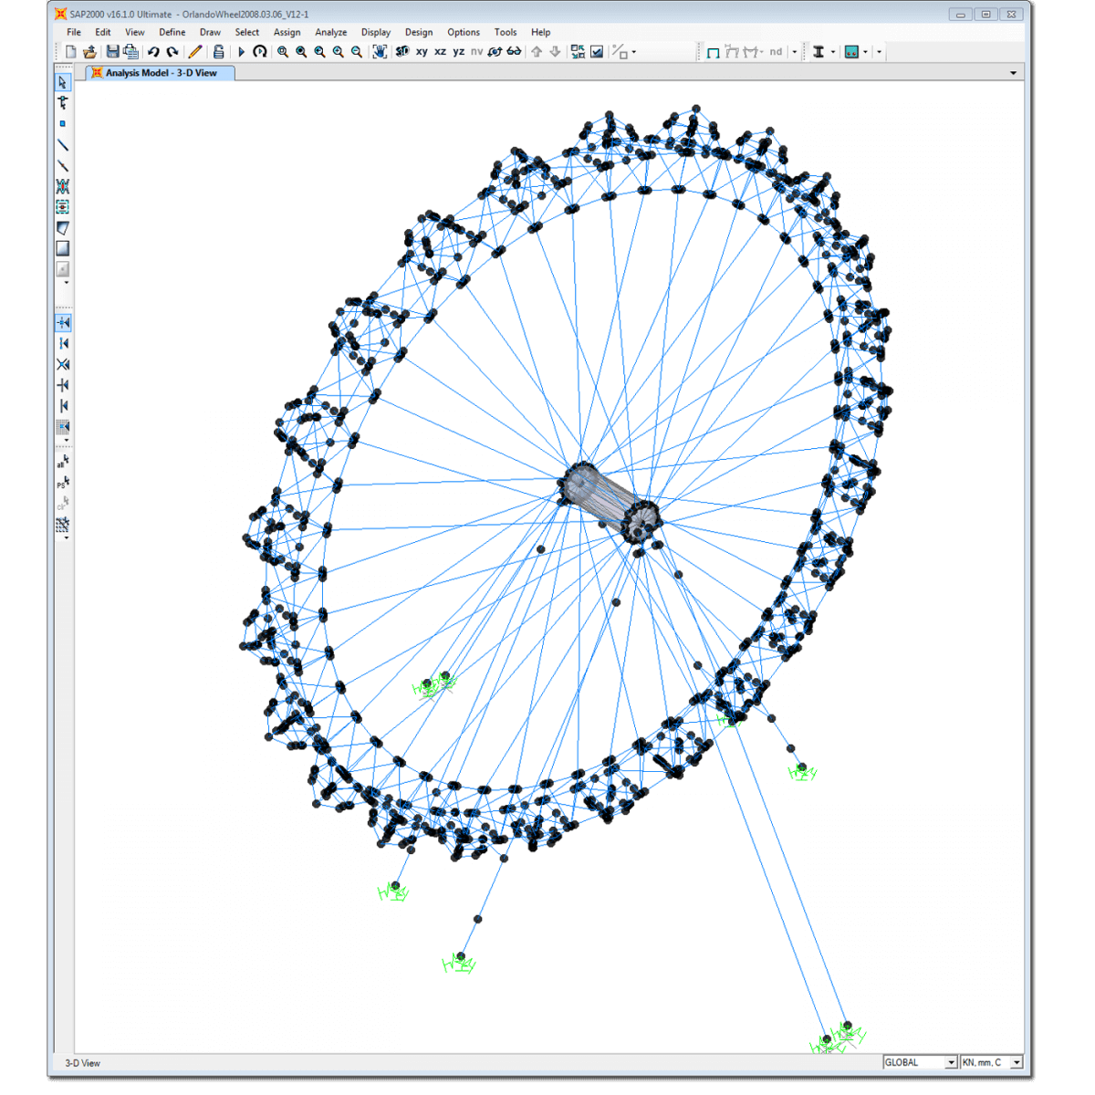The width and height of the screenshot is (1095, 1095).
Task: Open the KN, mm, C units dropdown
Action: pyautogui.click(x=1016, y=1062)
